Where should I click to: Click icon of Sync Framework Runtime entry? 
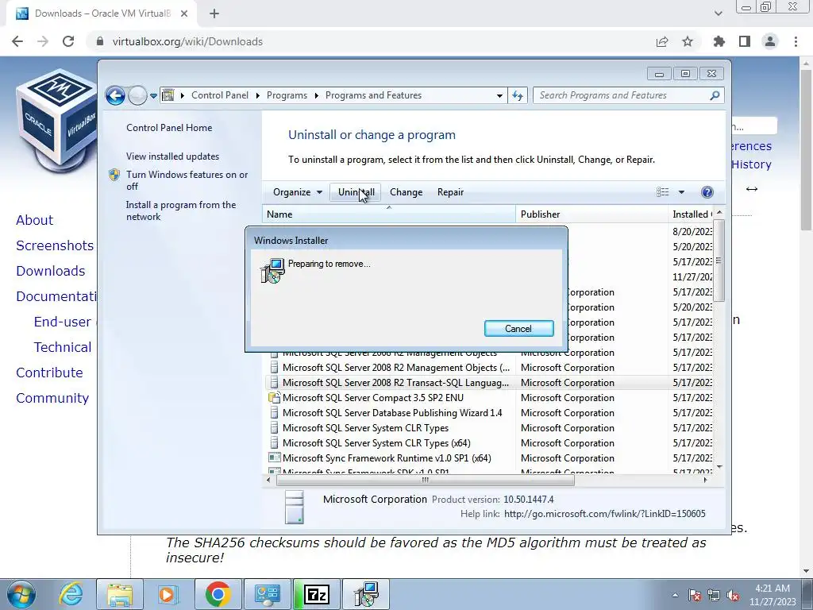pyautogui.click(x=274, y=458)
